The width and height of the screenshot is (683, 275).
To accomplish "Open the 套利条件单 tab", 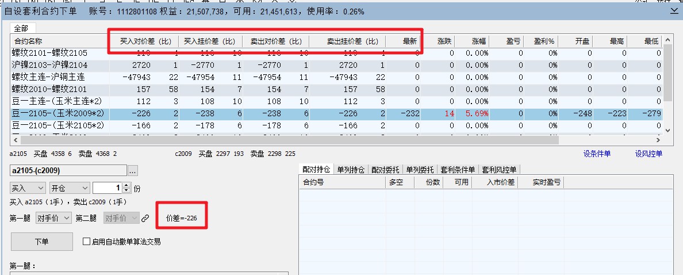I will click(458, 169).
